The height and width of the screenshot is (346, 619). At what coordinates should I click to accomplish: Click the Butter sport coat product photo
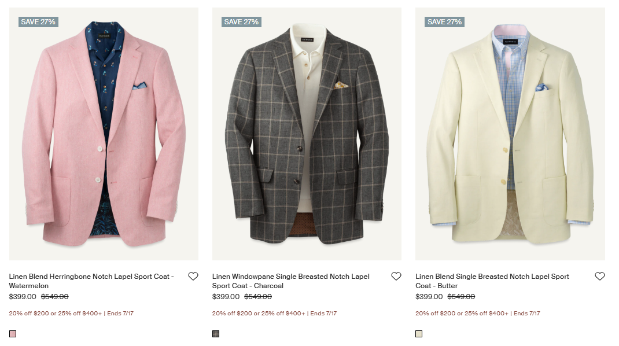(510, 133)
